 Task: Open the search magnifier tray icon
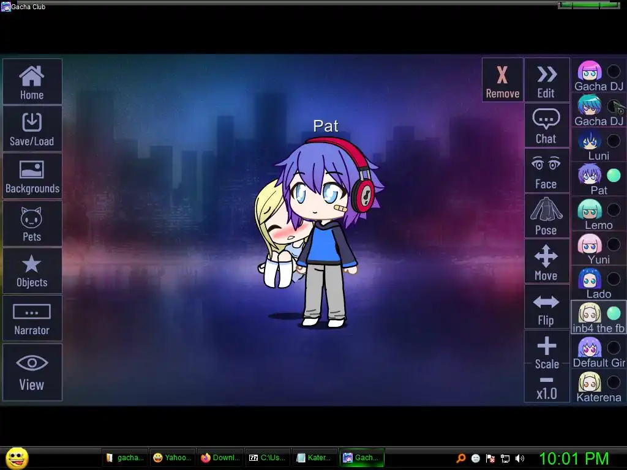click(460, 458)
